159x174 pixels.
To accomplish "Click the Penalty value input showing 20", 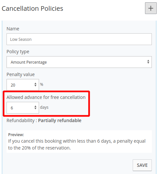I will pos(23,85).
